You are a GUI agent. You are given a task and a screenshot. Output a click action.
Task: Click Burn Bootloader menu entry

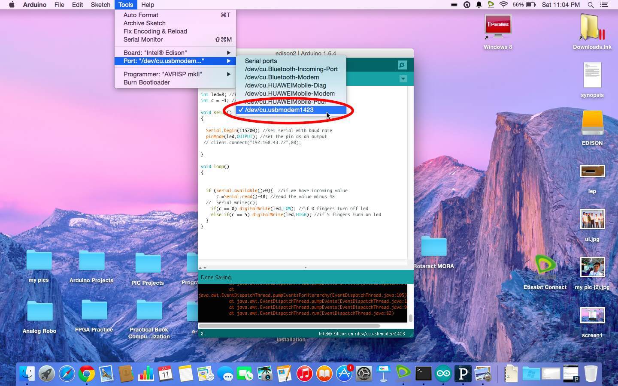175,82
